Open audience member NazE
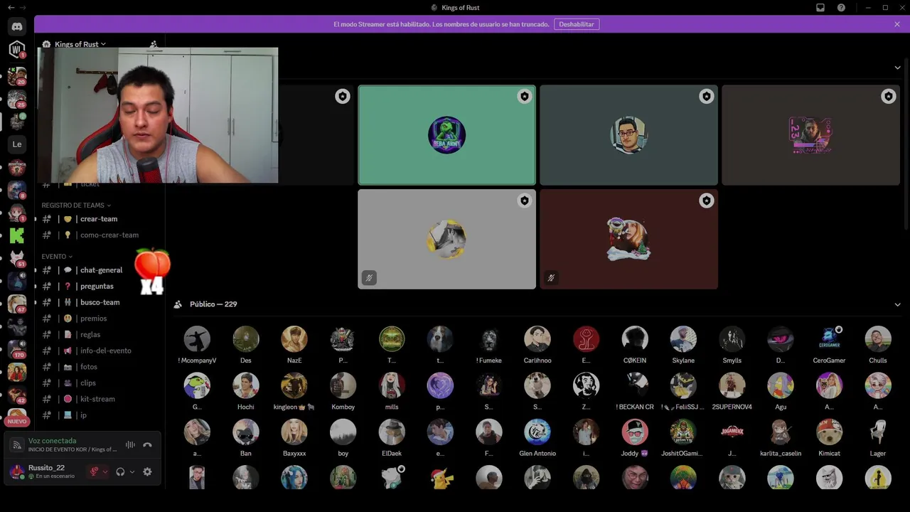 [x=294, y=344]
